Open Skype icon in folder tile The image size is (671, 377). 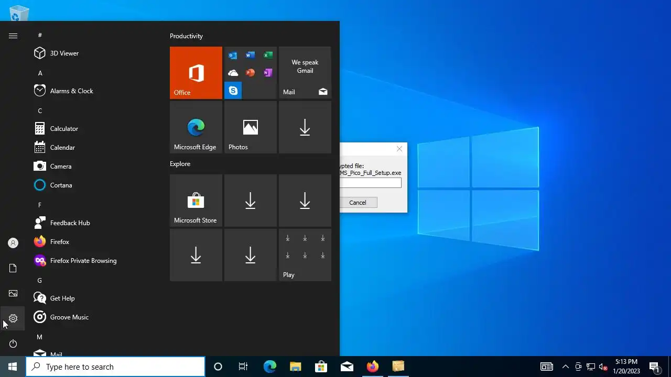point(233,91)
